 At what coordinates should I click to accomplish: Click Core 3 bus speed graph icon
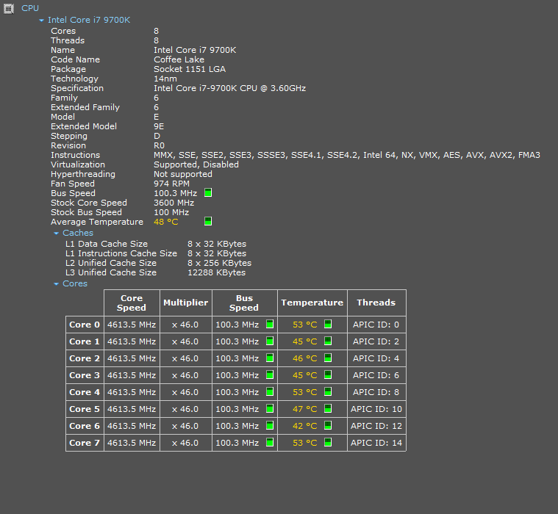(270, 374)
